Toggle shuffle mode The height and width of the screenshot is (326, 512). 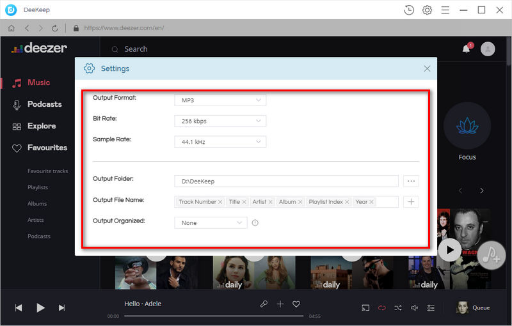pos(398,307)
